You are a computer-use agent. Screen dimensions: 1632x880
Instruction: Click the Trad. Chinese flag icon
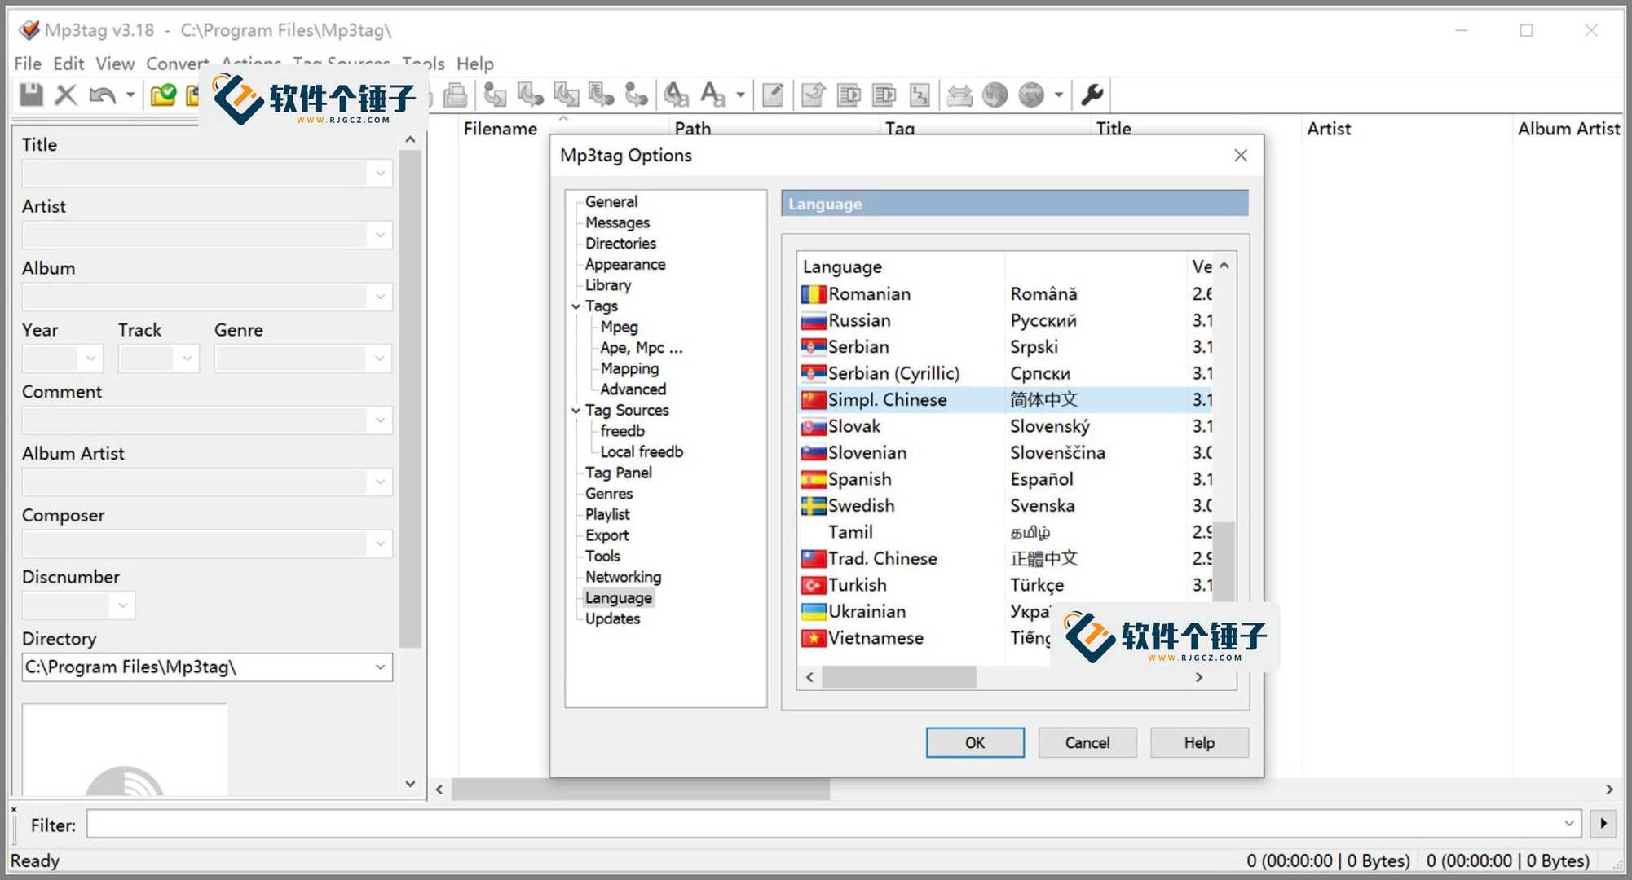click(813, 559)
